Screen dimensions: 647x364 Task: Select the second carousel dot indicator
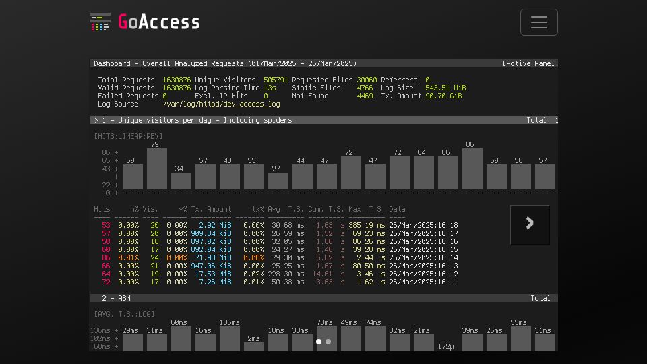[x=328, y=342]
